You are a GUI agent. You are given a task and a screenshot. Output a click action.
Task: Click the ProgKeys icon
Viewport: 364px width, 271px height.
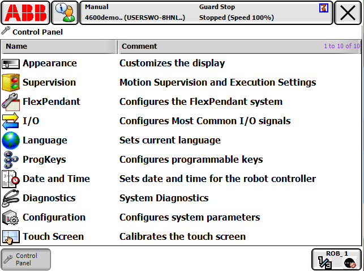[11, 160]
